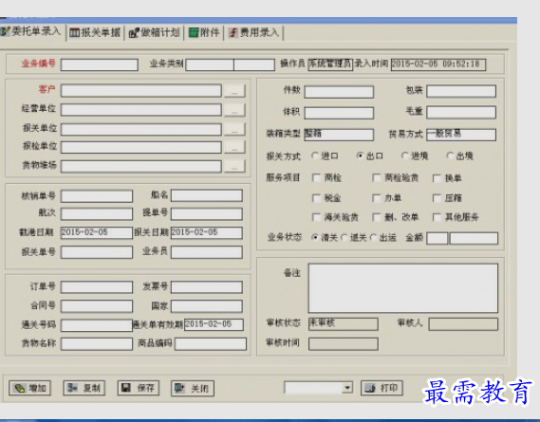
Task: Click the 备注 text area
Action: [403, 288]
